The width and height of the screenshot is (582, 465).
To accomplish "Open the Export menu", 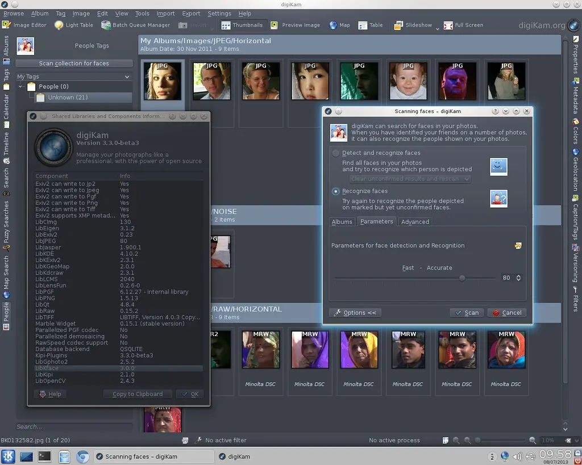I will coord(191,13).
